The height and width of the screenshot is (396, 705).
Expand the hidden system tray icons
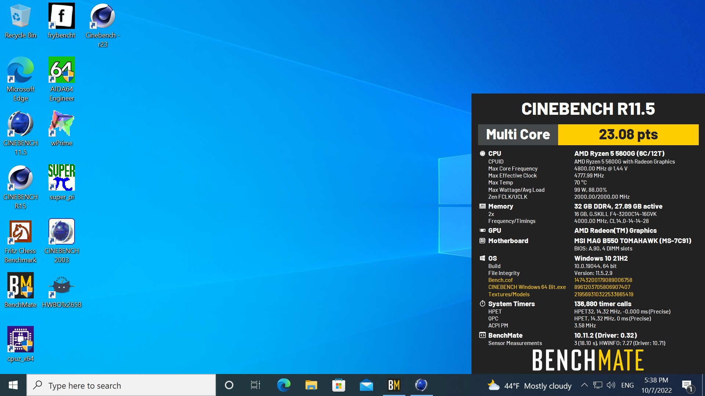584,385
